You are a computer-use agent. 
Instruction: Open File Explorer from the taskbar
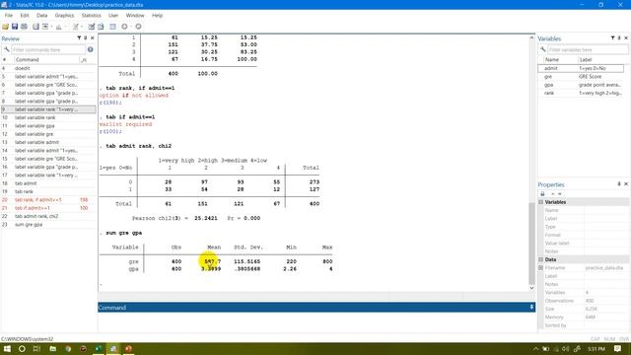point(52,348)
